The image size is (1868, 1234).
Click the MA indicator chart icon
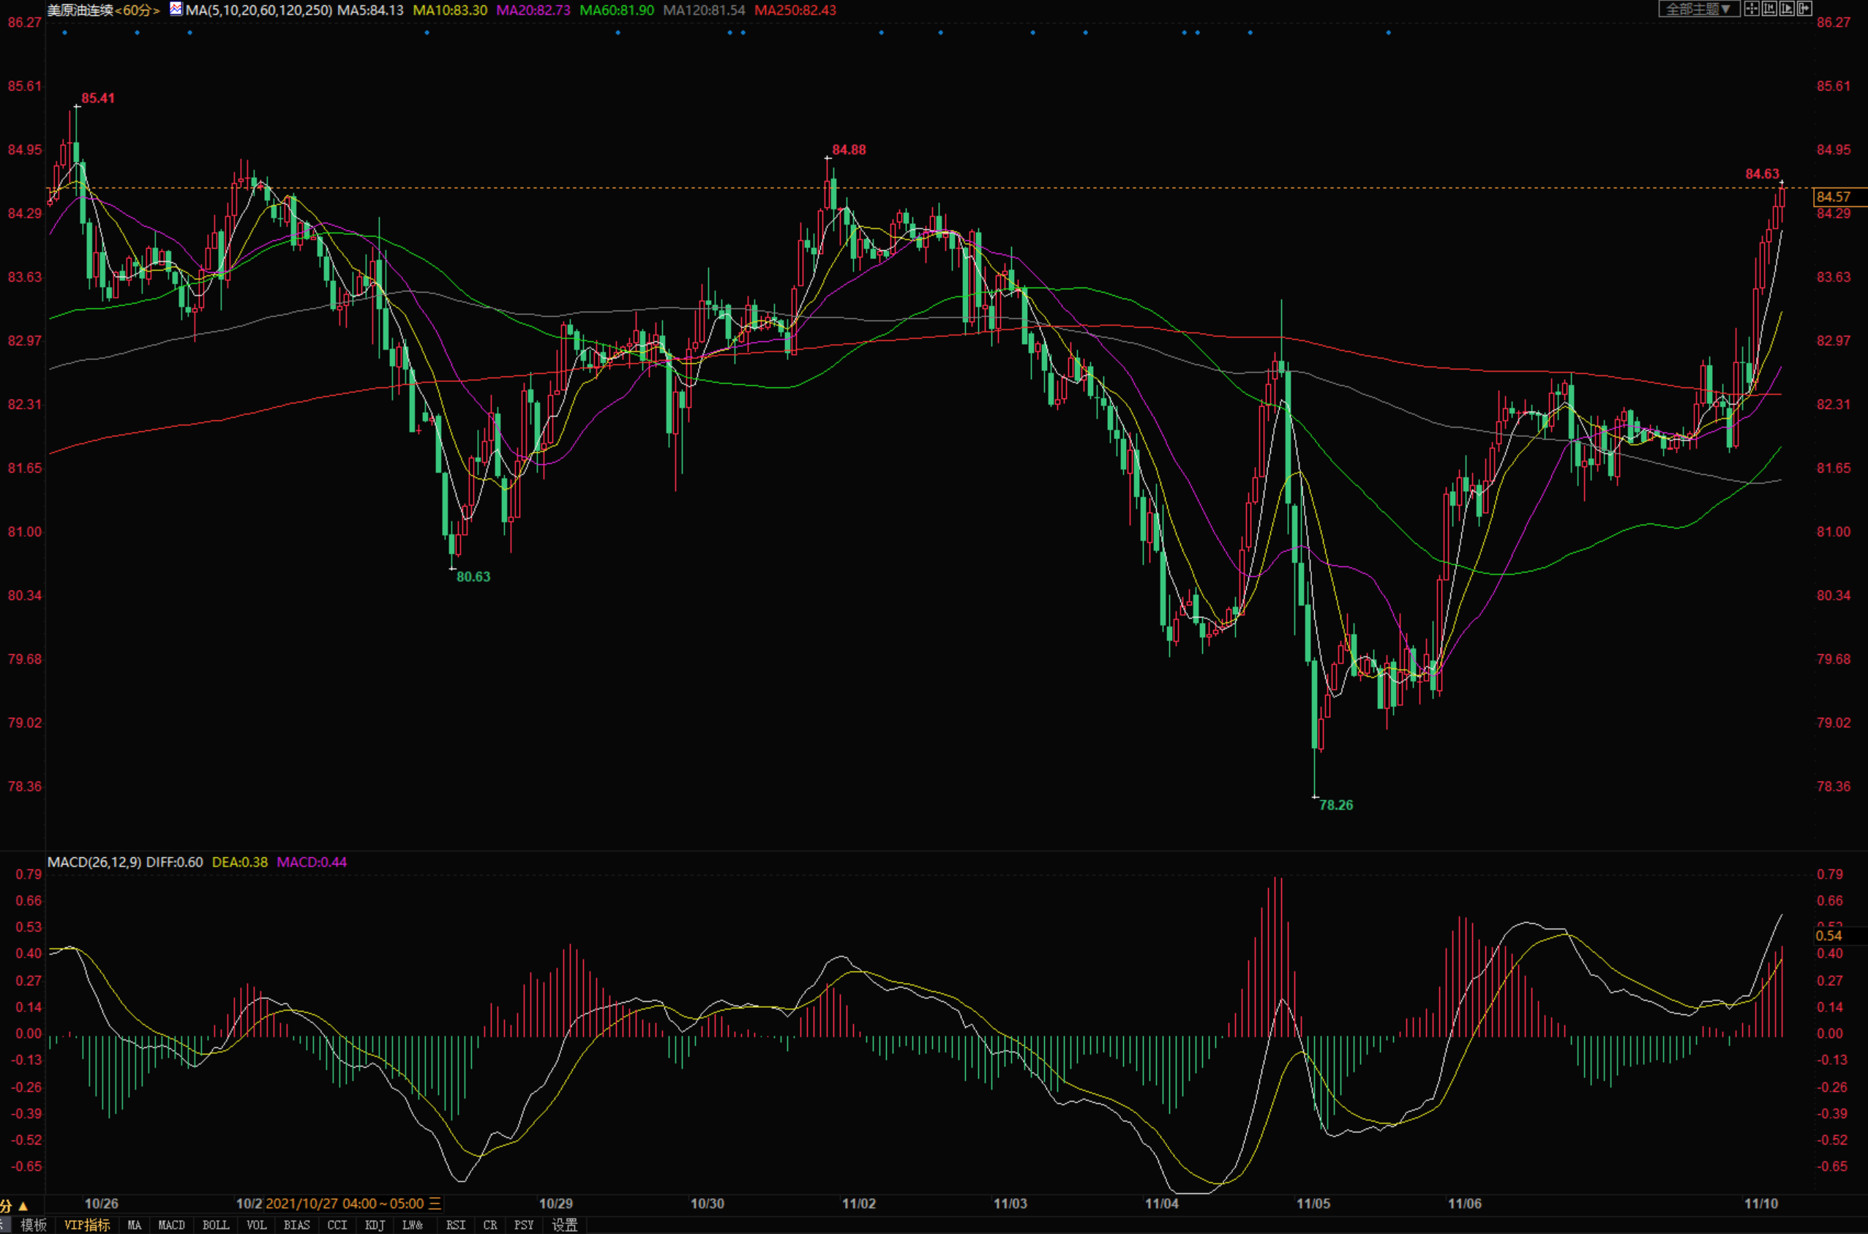(x=176, y=10)
